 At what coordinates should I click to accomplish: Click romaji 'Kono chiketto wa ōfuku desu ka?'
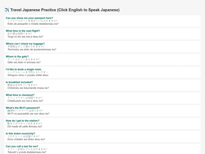[x=26, y=139]
